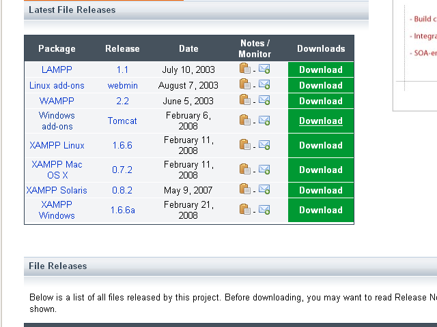The image size is (437, 327).
Task: Click monitor envelope icon in WAMPP row
Action: pos(264,100)
